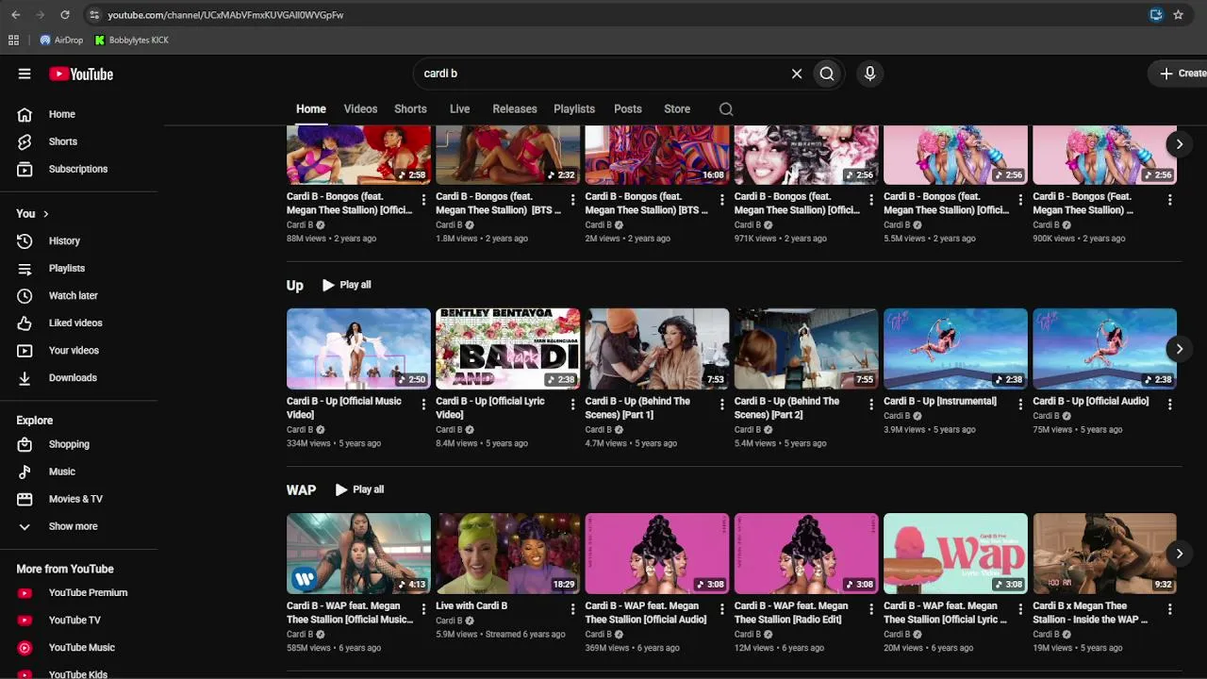Switch to the channel Shorts tab

(x=410, y=109)
